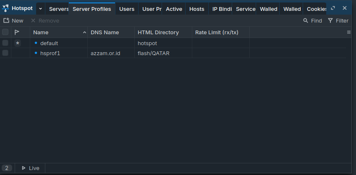Open the Users tab
The image size is (356, 175).
(127, 9)
